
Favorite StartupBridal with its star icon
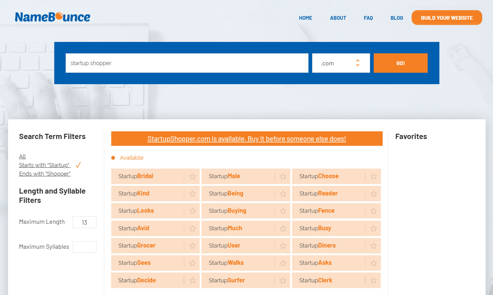click(x=193, y=176)
